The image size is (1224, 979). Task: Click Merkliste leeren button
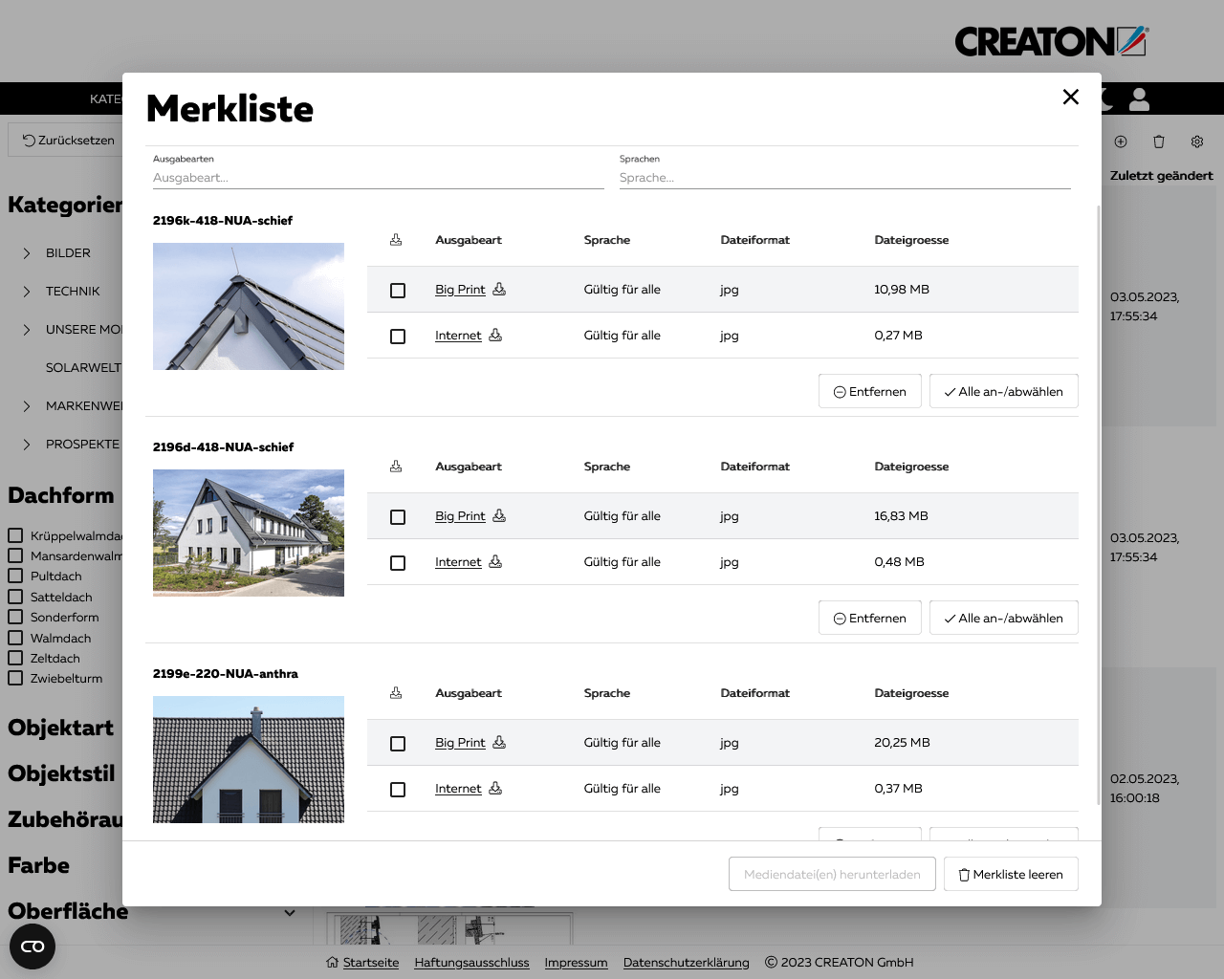pyautogui.click(x=1011, y=874)
